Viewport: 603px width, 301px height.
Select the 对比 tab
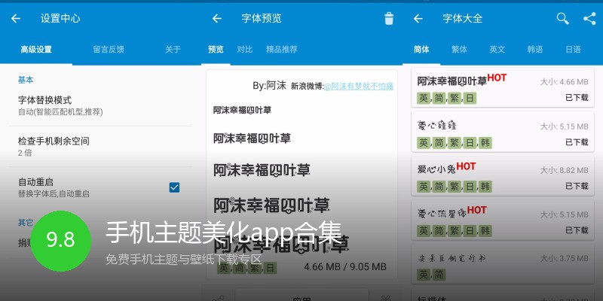pyautogui.click(x=244, y=50)
